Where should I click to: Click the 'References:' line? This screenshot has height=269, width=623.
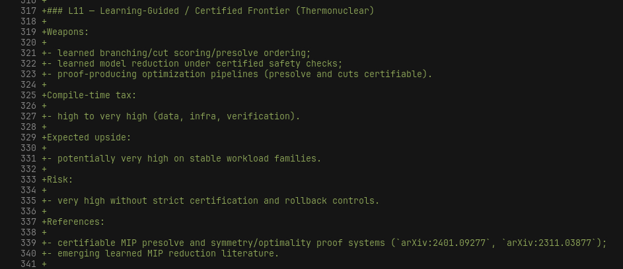(x=75, y=222)
